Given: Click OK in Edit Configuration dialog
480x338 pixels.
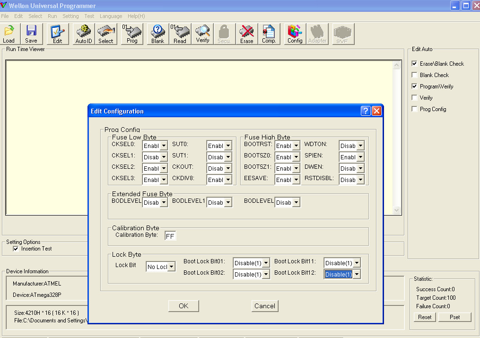Looking at the screenshot, I should pos(183,306).
